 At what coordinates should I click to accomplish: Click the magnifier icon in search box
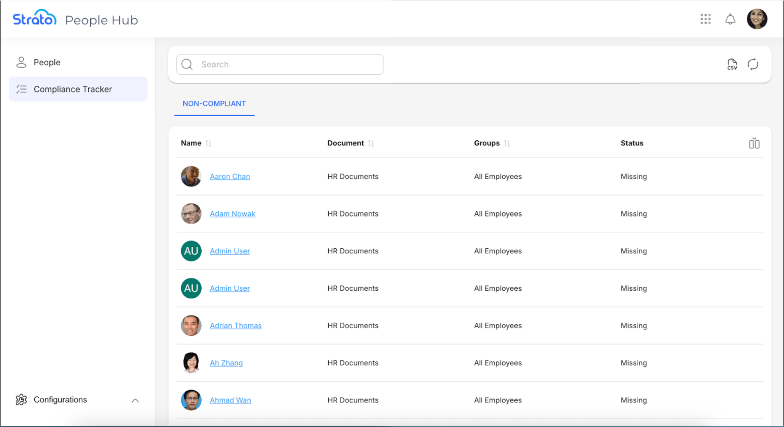(187, 64)
